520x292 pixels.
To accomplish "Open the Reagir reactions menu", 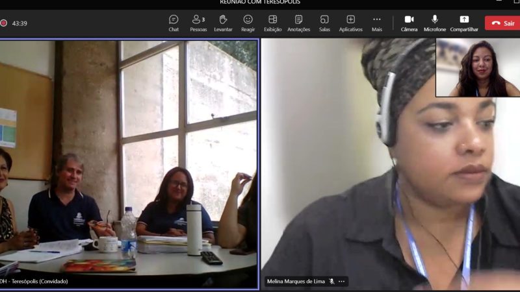I will click(248, 23).
